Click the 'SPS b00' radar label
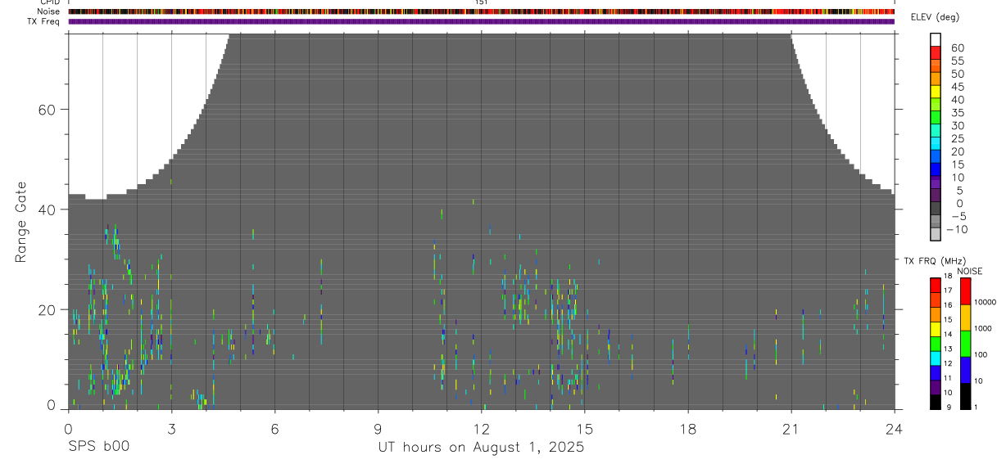The height and width of the screenshot is (464, 1006). coord(98,447)
